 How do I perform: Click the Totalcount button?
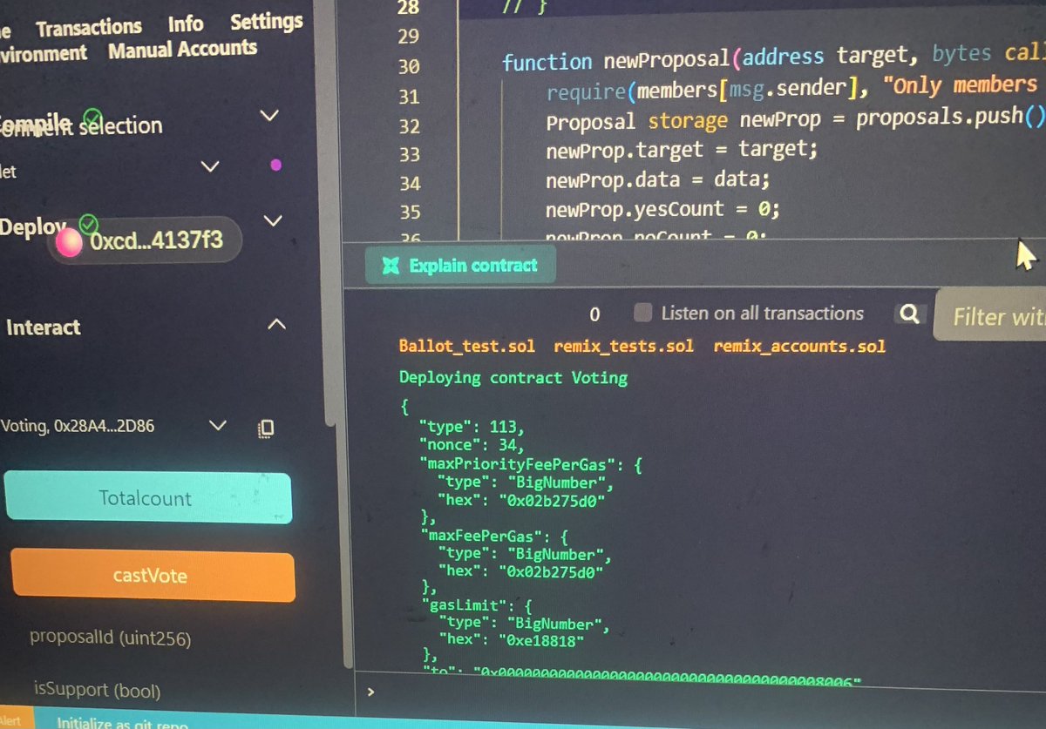click(148, 498)
